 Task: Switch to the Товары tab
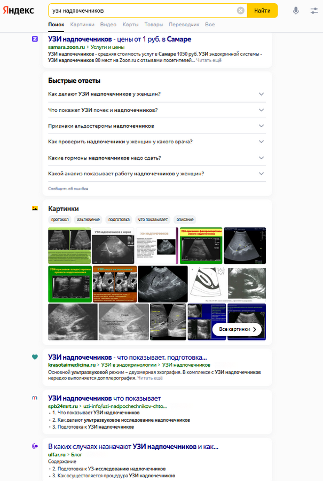tap(154, 25)
